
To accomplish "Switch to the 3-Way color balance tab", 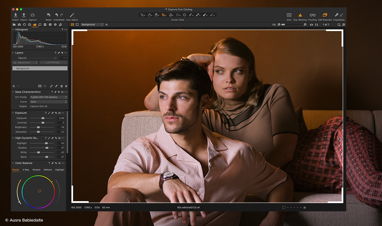I will tap(26, 170).
